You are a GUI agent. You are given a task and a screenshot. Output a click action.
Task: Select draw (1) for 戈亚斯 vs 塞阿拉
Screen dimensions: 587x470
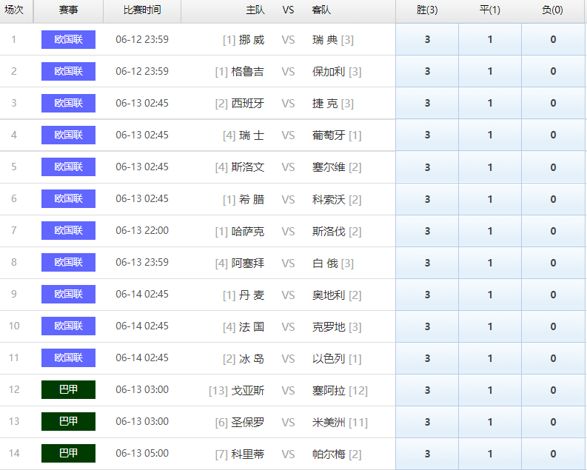[490, 390]
